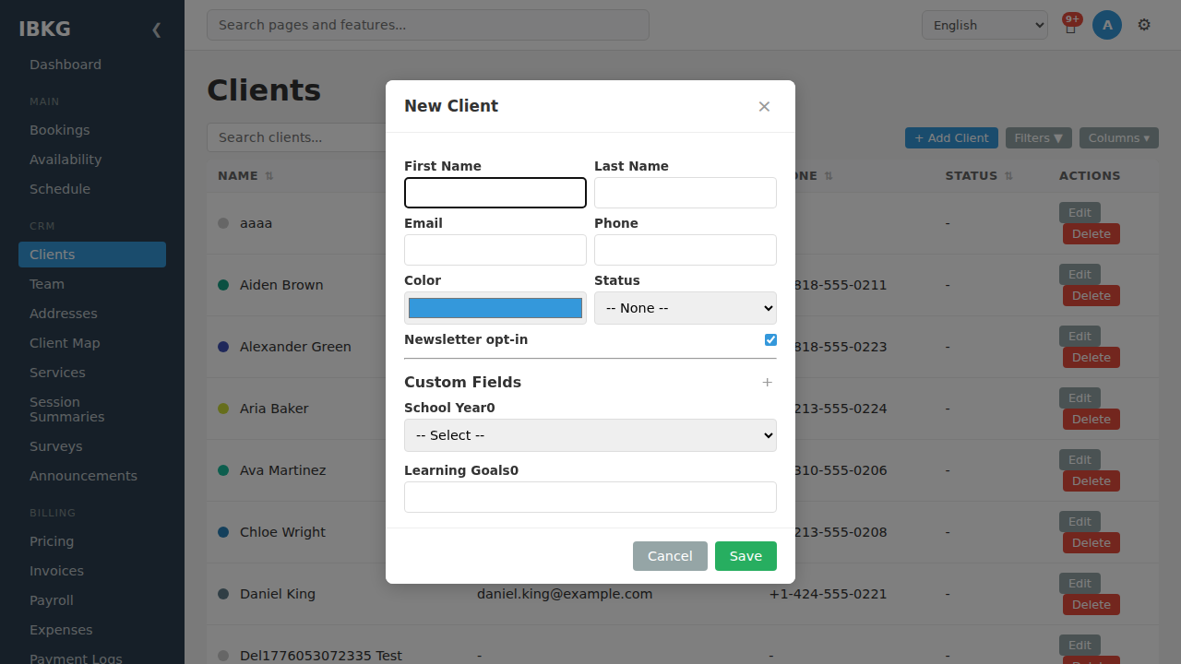Image resolution: width=1181 pixels, height=664 pixels.
Task: Focus the First Name field
Action: pos(495,193)
